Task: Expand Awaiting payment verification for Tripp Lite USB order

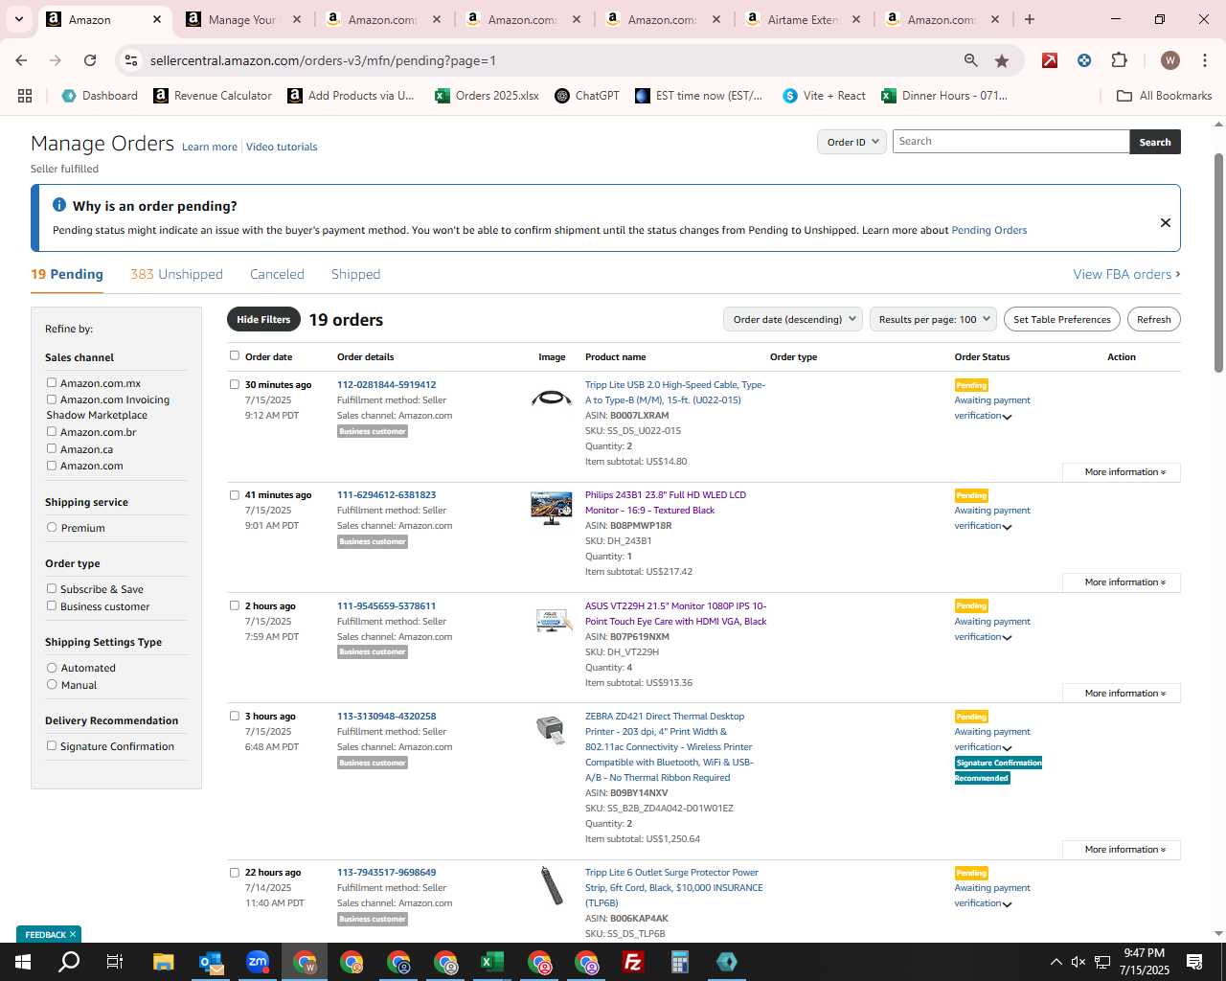Action: coord(1007,417)
